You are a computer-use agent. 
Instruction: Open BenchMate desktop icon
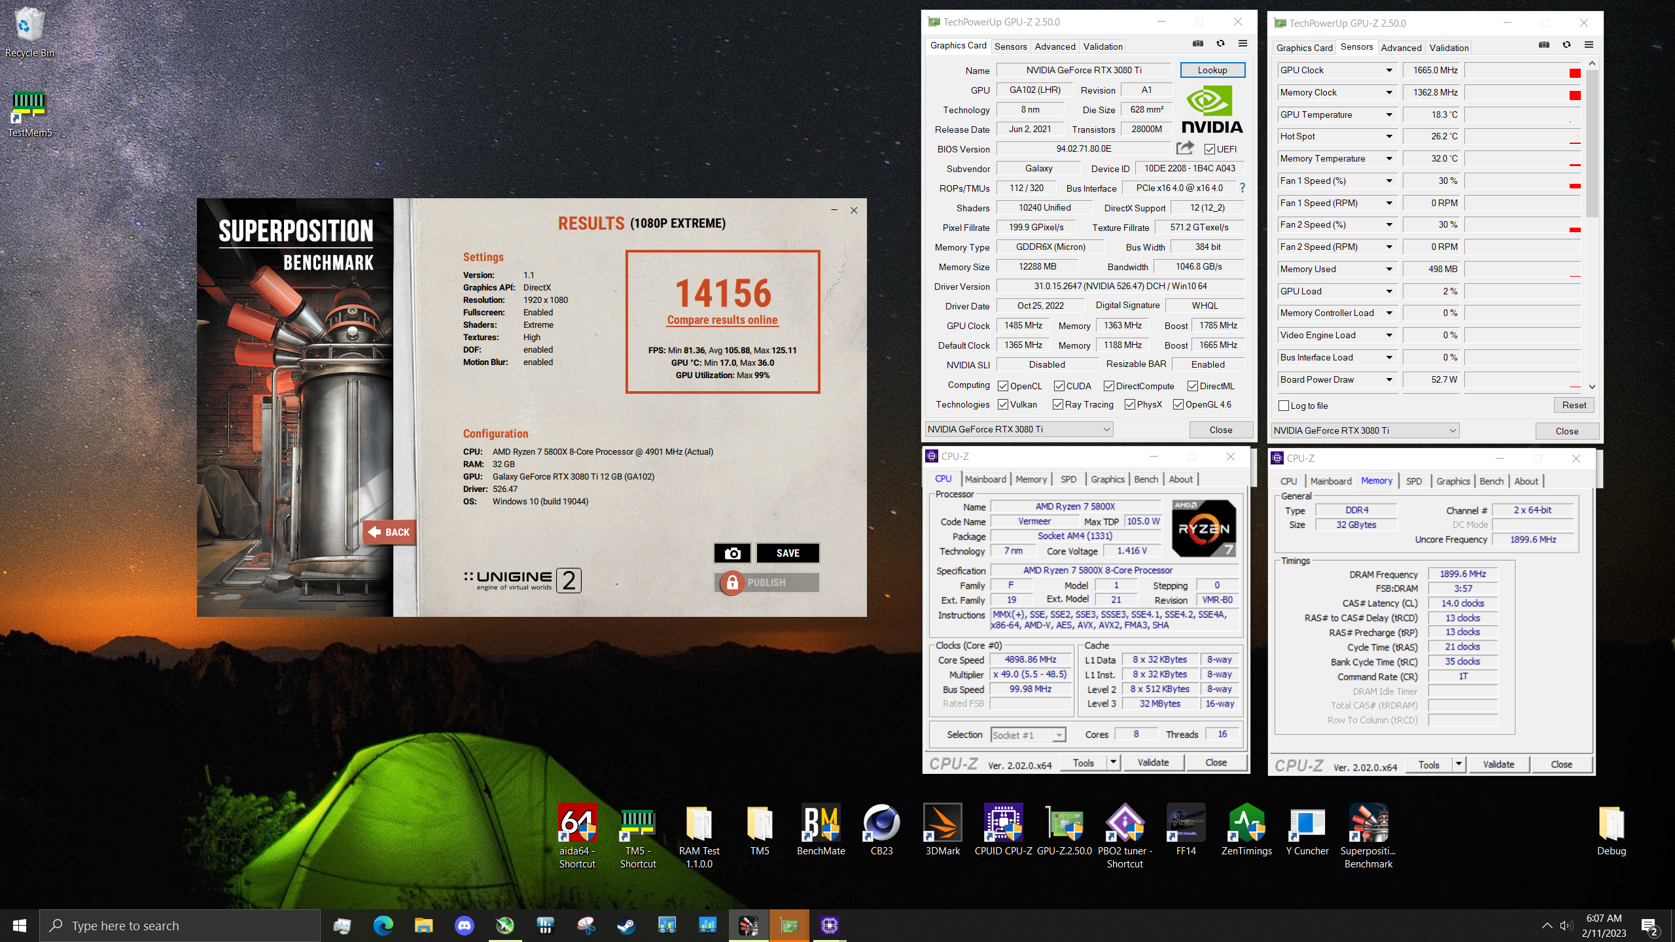click(x=820, y=829)
